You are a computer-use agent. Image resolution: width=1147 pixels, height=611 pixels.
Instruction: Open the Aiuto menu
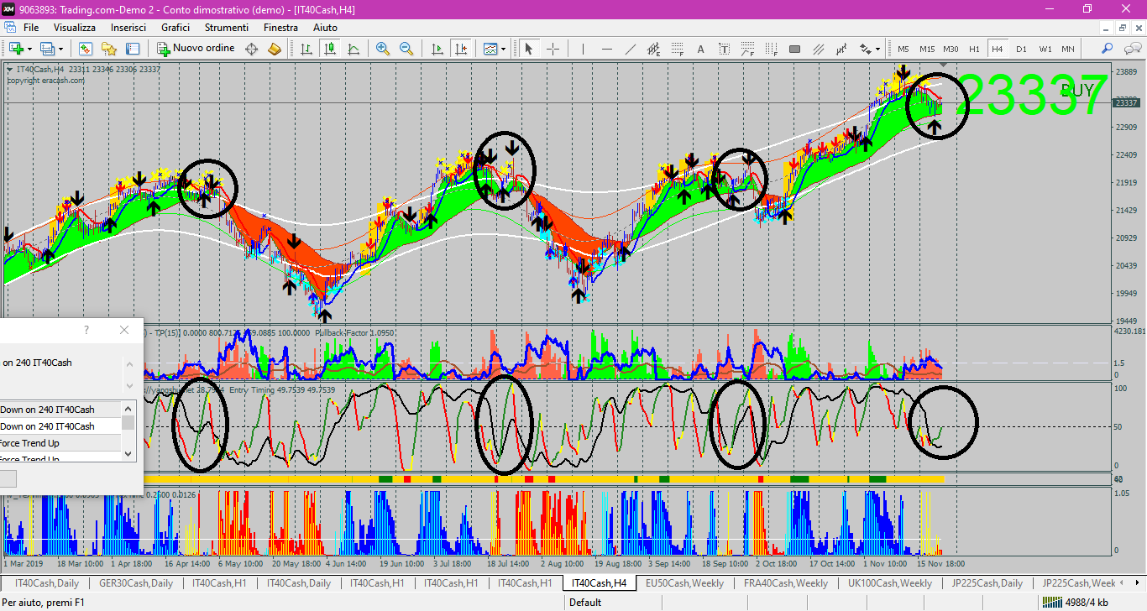coord(325,28)
